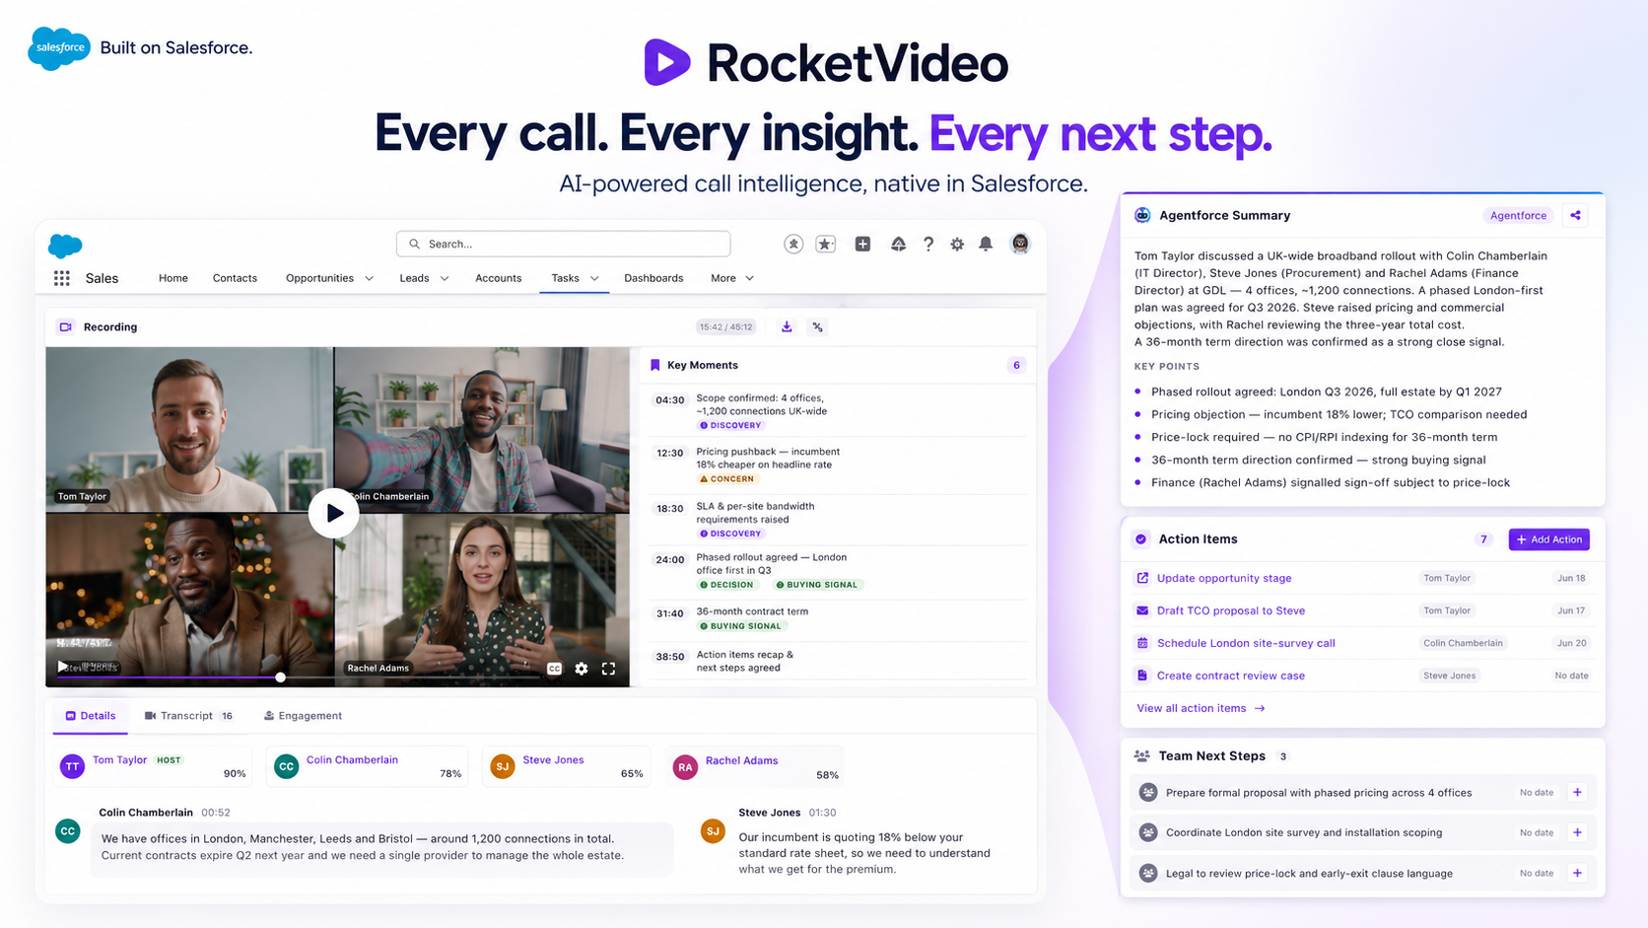Click the Steve Jones SJ avatar card
This screenshot has height=928, width=1648.
pos(566,766)
